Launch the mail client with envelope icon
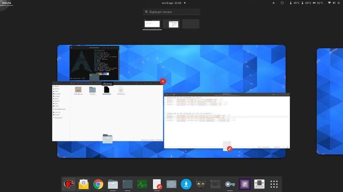 point(84,184)
